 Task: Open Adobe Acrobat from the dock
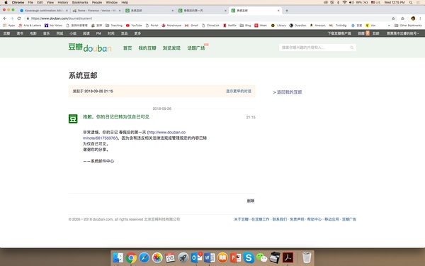click(288, 257)
